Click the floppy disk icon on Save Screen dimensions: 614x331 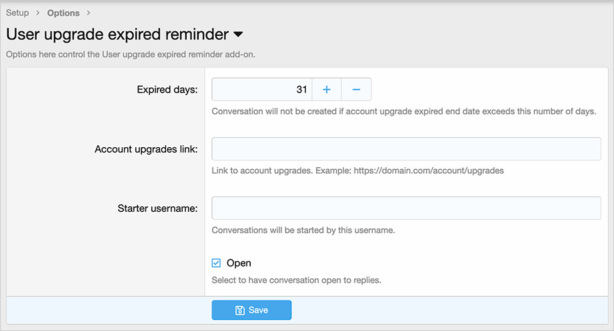(240, 310)
